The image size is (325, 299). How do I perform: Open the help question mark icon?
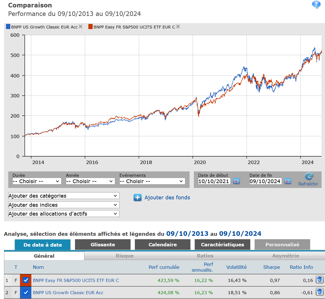(316, 5)
